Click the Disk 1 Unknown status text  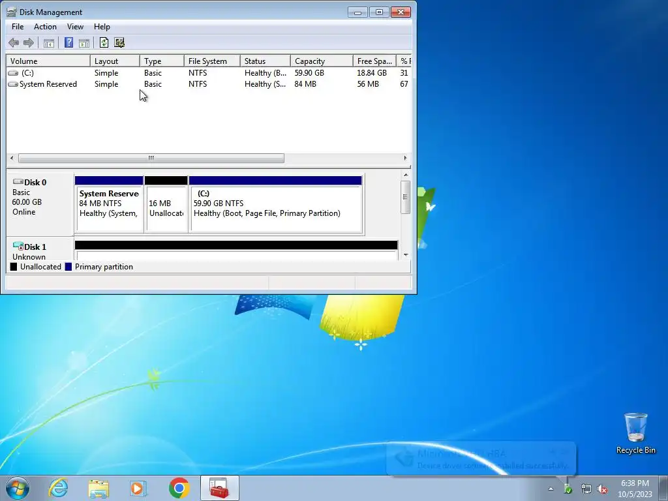[x=29, y=256]
